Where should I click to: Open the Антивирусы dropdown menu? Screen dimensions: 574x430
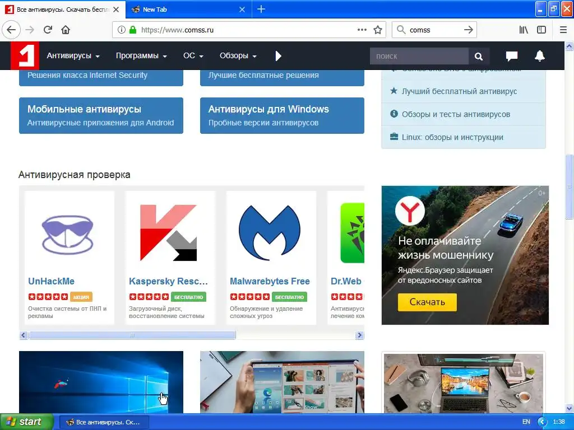click(x=73, y=55)
